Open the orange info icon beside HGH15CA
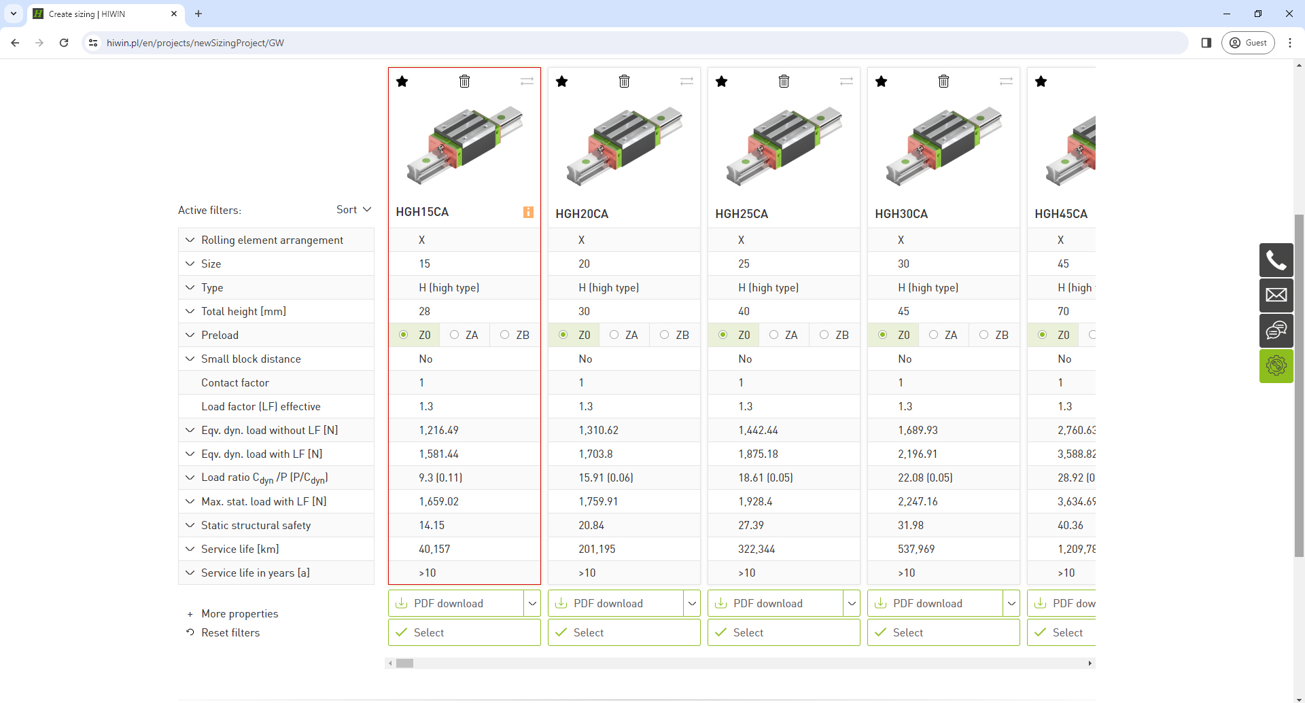The height and width of the screenshot is (703, 1305). [528, 212]
